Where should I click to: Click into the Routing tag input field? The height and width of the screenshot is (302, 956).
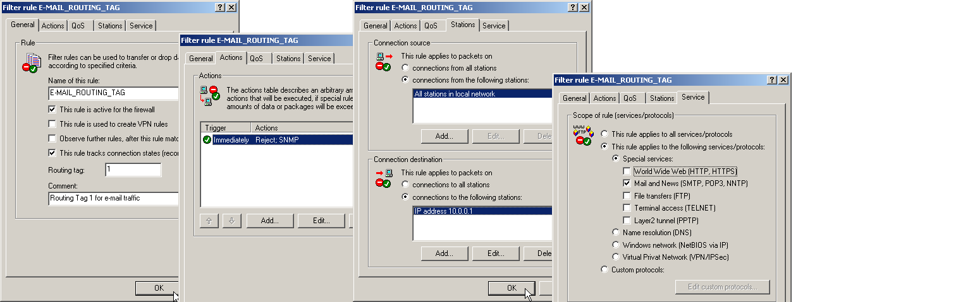(133, 170)
